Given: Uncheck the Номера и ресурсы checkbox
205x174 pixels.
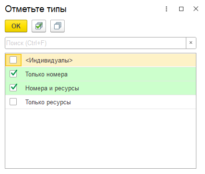Looking at the screenshot, I should (13, 88).
